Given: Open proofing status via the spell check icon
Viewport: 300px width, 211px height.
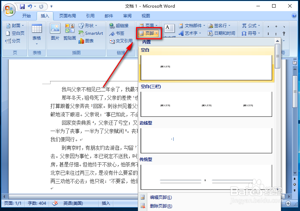Looking at the screenshot, I should coord(54,203).
